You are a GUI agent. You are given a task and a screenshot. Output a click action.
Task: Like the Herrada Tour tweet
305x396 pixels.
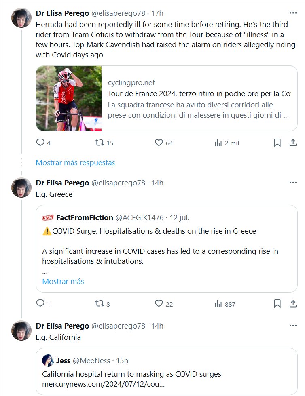(x=159, y=143)
